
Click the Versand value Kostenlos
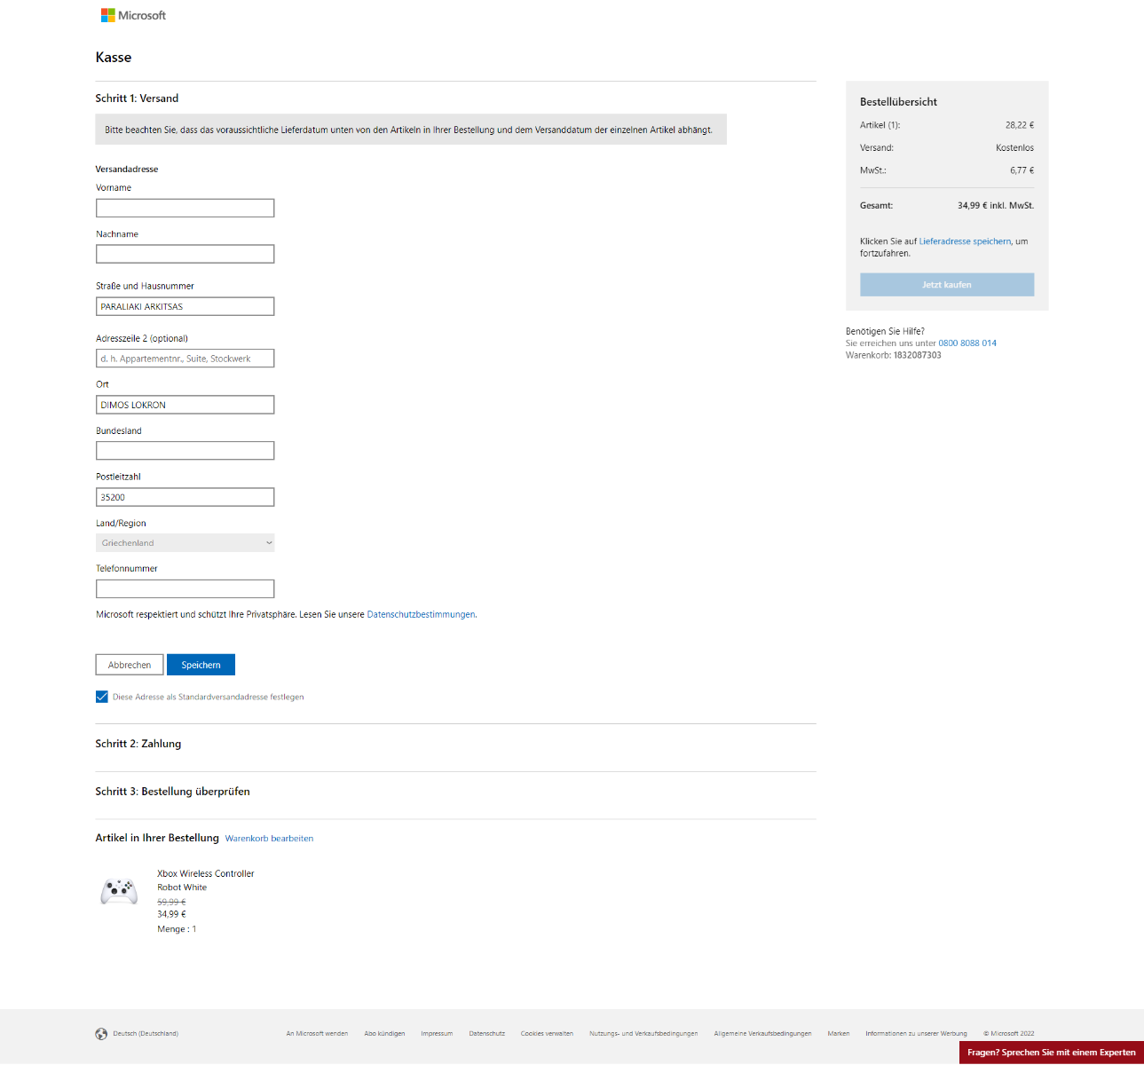pos(1014,148)
